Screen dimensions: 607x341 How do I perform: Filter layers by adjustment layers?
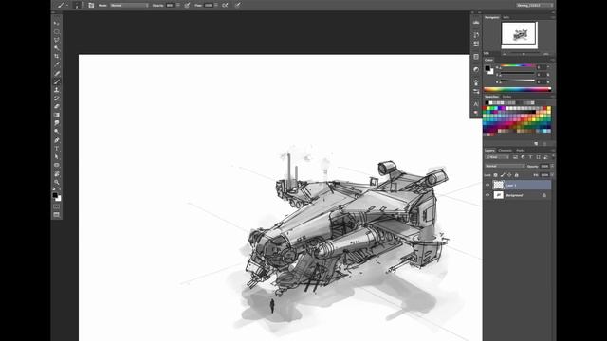tap(523, 157)
